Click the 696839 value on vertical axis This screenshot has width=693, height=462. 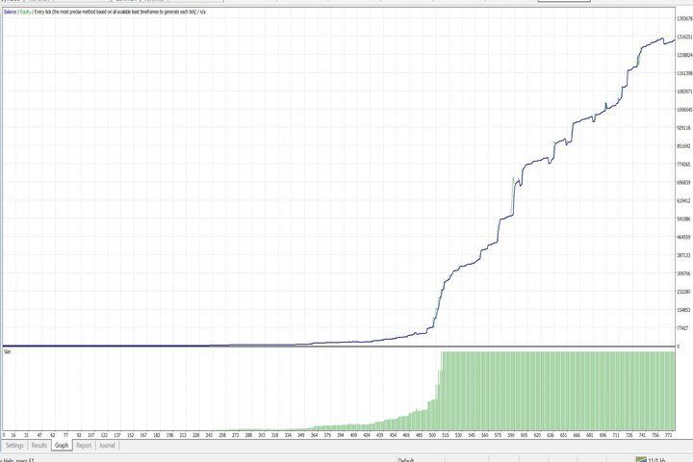[x=683, y=182]
